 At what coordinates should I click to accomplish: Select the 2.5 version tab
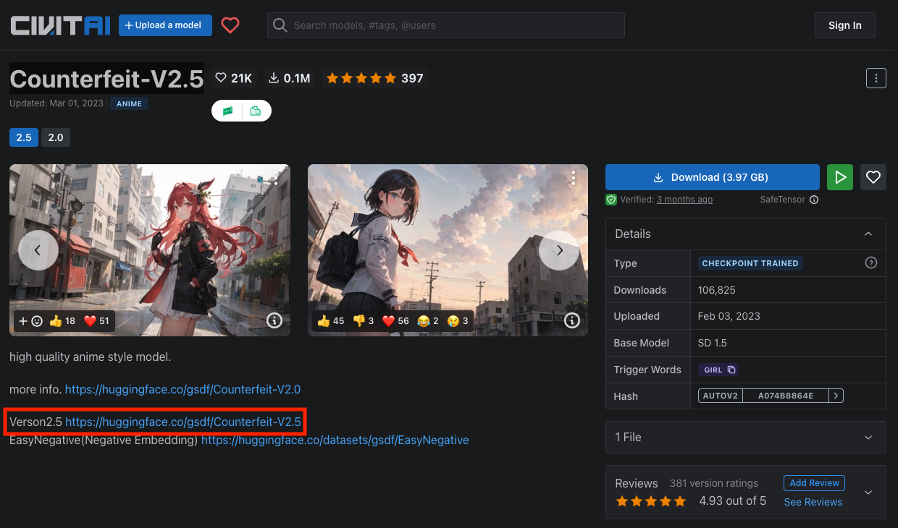(24, 137)
